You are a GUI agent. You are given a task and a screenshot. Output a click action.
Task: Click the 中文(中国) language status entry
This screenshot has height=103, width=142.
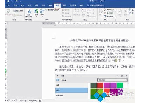pyautogui.click(x=33, y=101)
